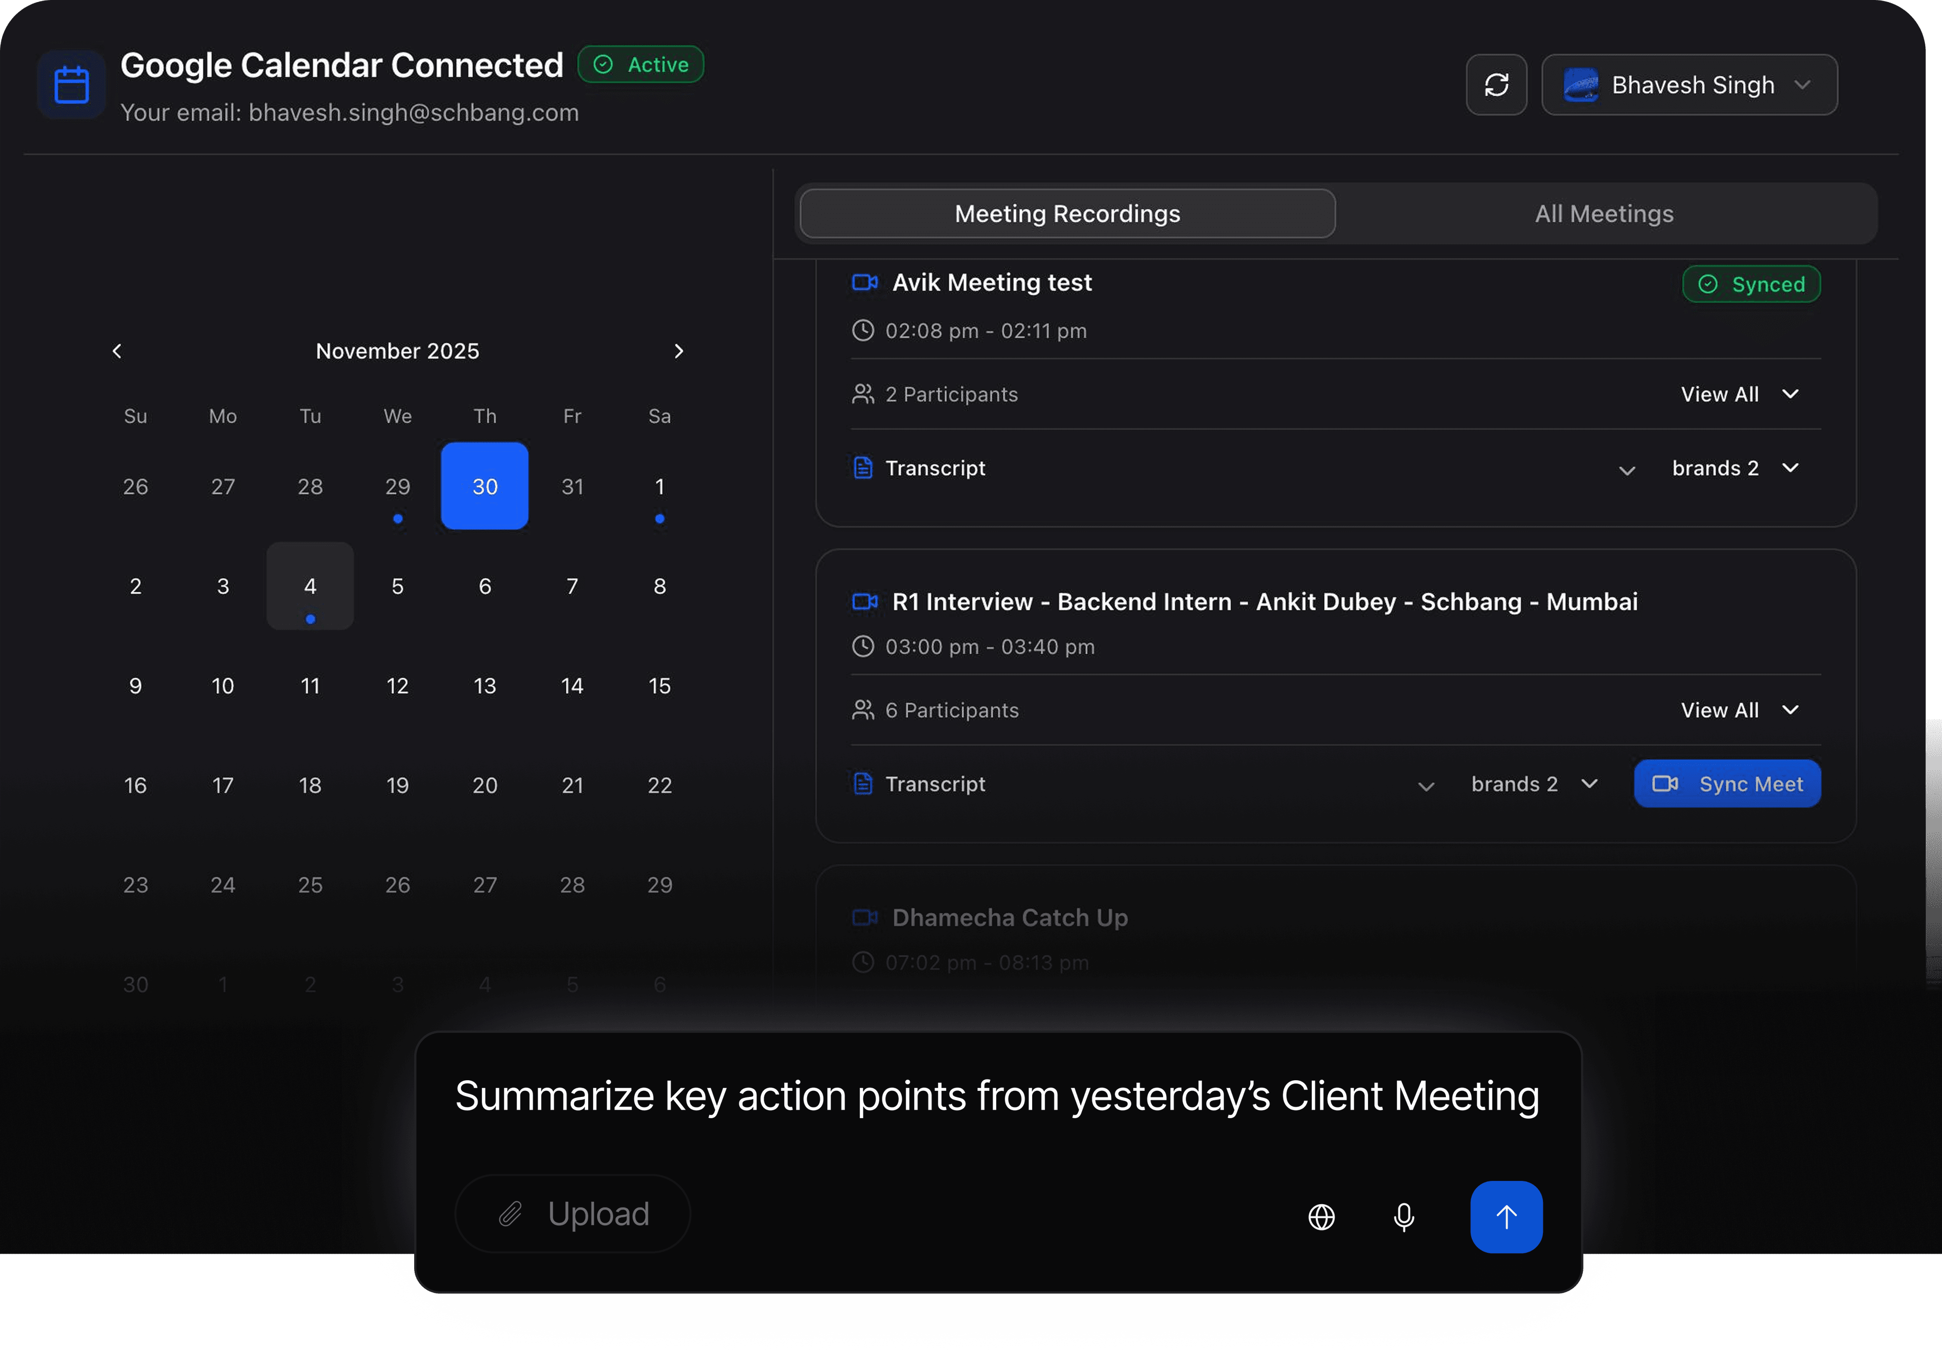Click the Upload button
The image size is (1942, 1366).
click(572, 1213)
